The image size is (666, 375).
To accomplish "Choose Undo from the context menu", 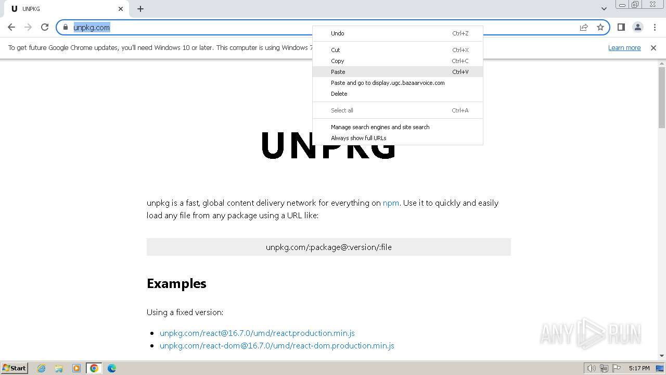I will point(398,33).
